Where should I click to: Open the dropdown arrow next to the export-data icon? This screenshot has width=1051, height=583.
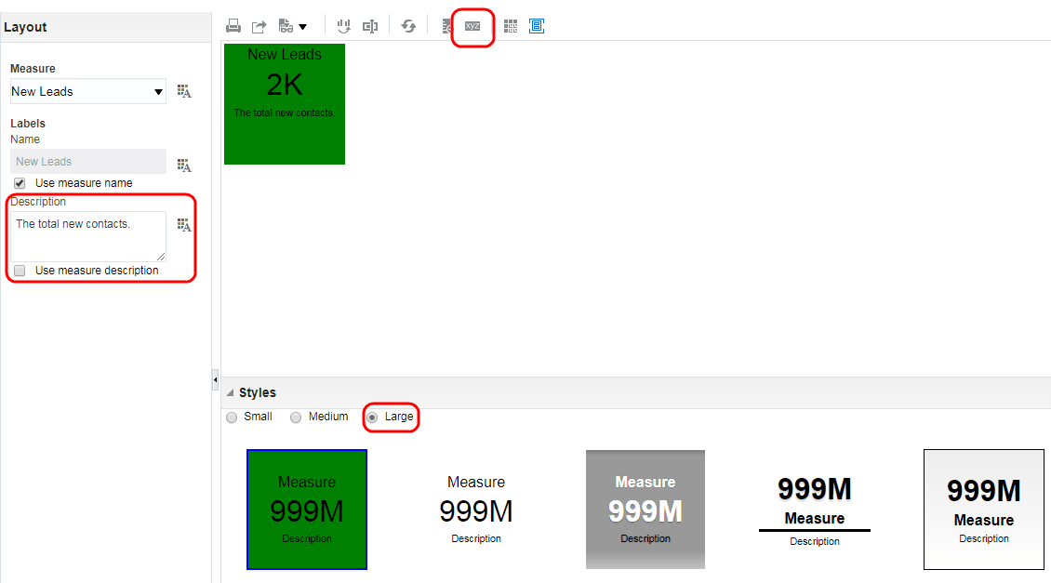pos(302,26)
